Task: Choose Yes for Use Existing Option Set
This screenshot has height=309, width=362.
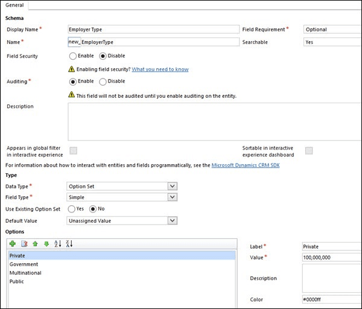Action: pos(72,209)
